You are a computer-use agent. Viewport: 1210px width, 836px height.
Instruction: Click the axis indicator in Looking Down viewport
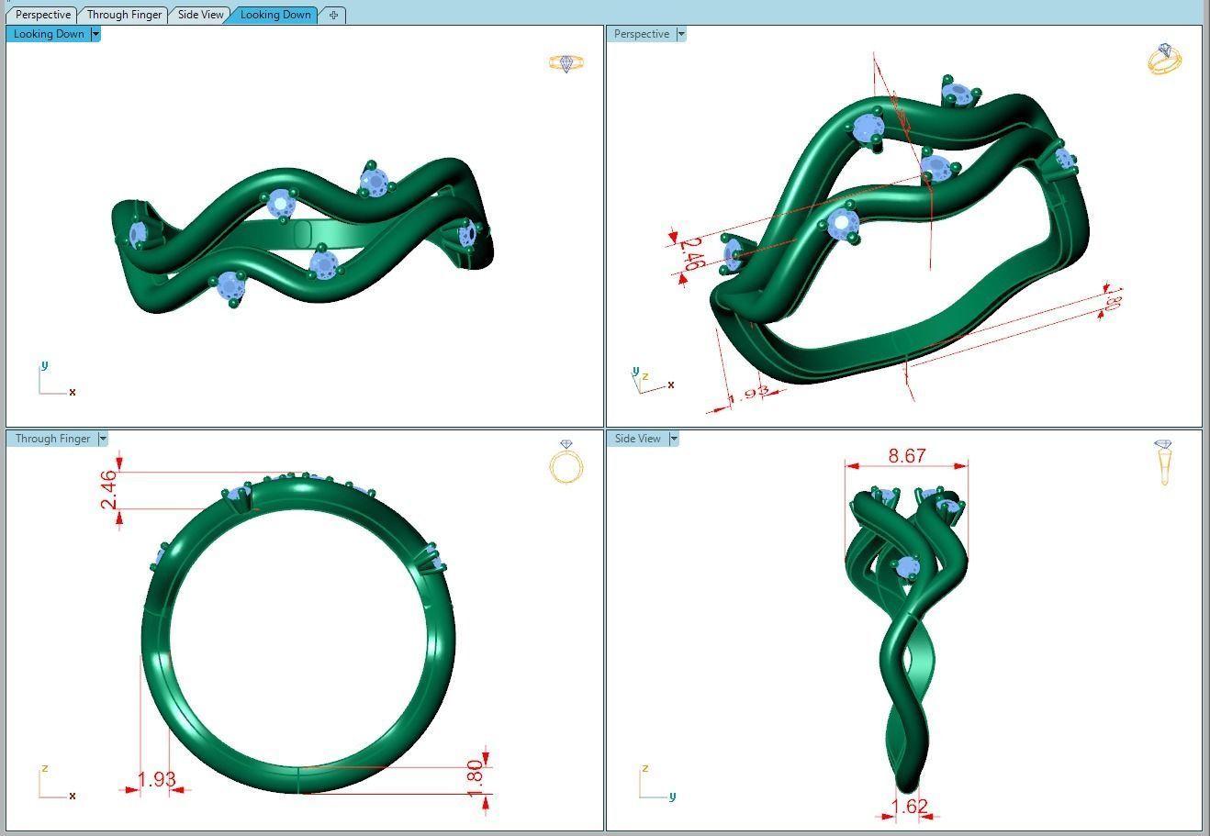pos(56,379)
